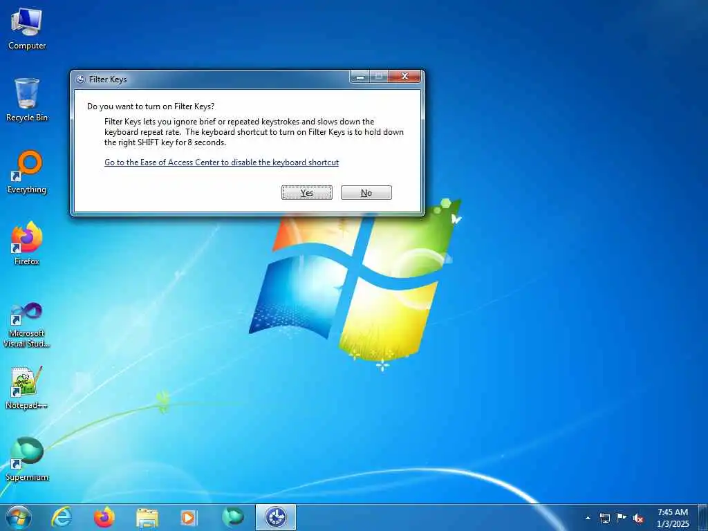The image size is (708, 531).
Task: Launch Internet Explorer from the taskbar
Action: [x=62, y=517]
